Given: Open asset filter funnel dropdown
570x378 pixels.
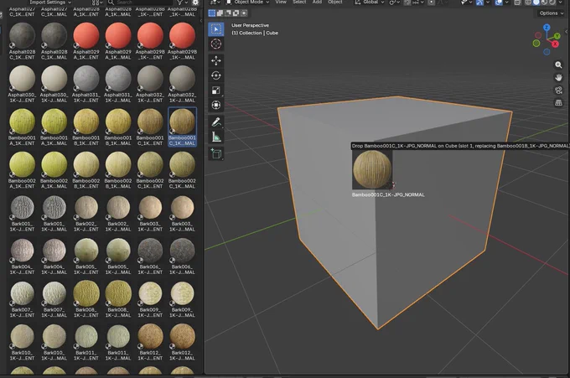Looking at the screenshot, I should pyautogui.click(x=183, y=3).
